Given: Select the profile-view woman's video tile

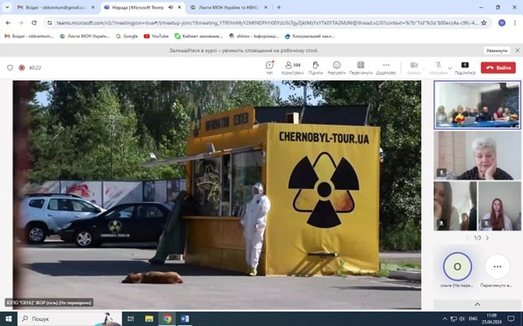Looking at the screenshot, I should [x=455, y=206].
